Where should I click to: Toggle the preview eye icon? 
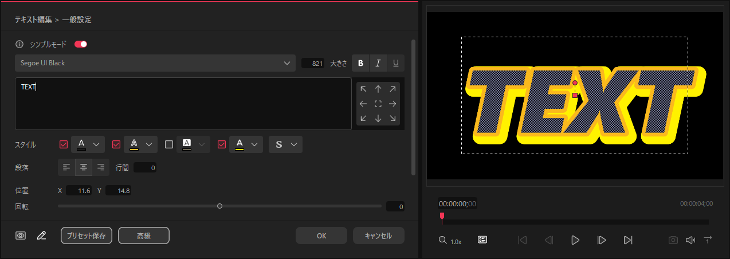[x=21, y=236]
